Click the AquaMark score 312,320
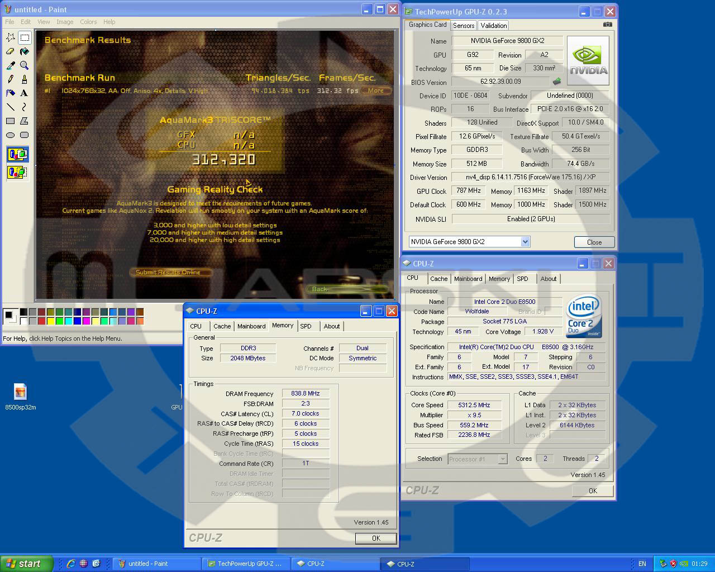715x572 pixels. (x=223, y=160)
